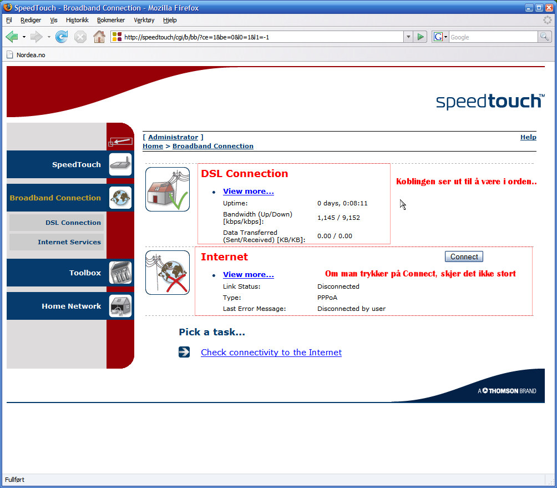Open the Historikk menu
The height and width of the screenshot is (488, 557).
pos(77,20)
